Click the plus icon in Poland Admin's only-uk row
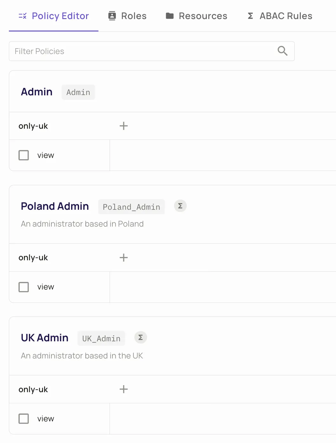This screenshot has width=336, height=443. tap(124, 257)
